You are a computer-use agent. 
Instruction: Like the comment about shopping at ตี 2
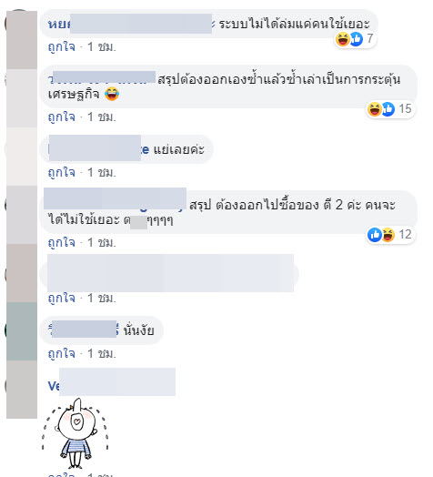[62, 242]
